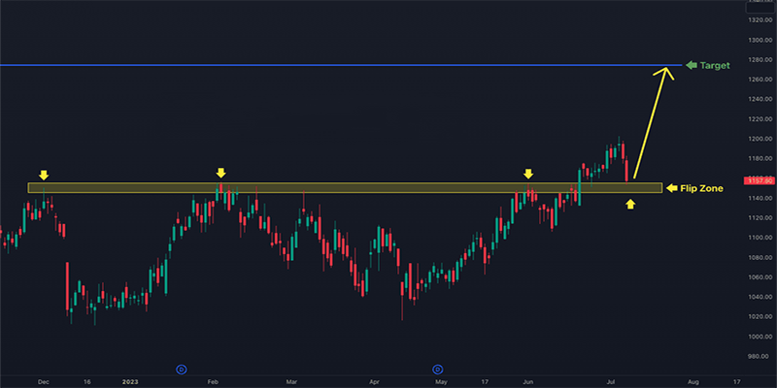Image resolution: width=777 pixels, height=388 pixels.
Task: Click the dividend marker icon near May
Action: click(x=437, y=369)
